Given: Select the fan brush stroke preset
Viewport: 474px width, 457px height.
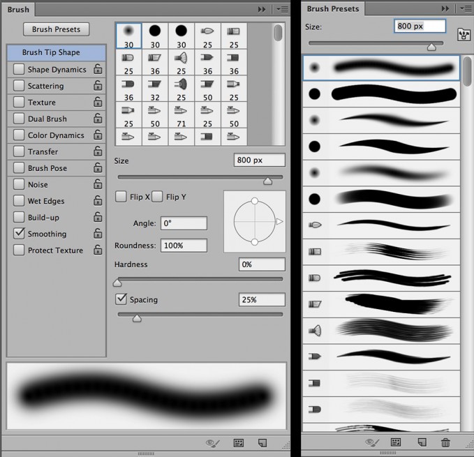Looking at the screenshot, I should tap(381, 331).
